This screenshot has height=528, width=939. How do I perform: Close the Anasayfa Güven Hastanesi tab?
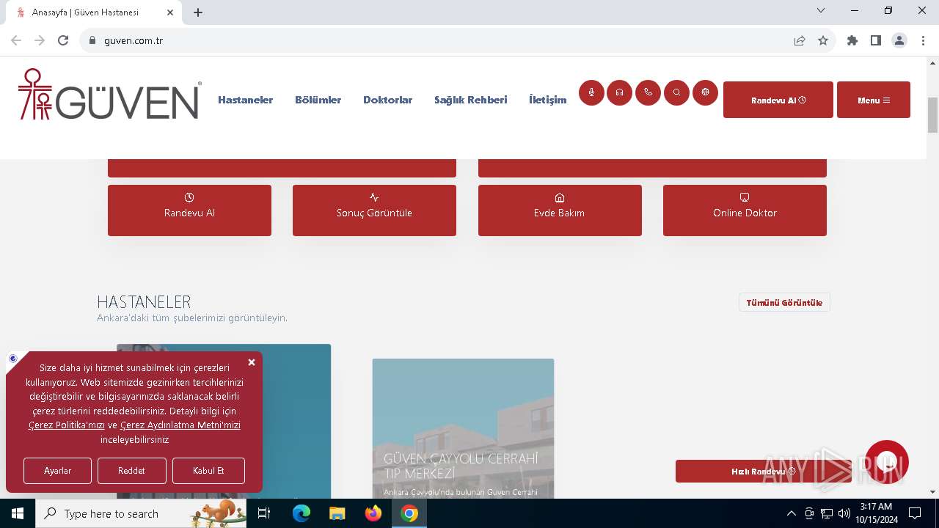171,12
